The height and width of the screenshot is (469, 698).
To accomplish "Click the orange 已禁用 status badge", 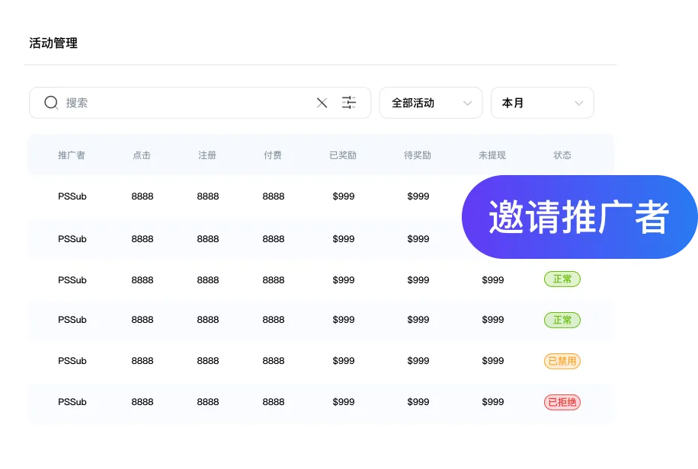I will (562, 361).
